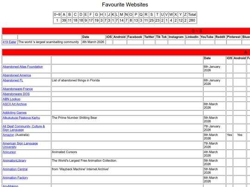The image size is (250, 187).
Task: Select letter Y in index table
Action: 181,15
